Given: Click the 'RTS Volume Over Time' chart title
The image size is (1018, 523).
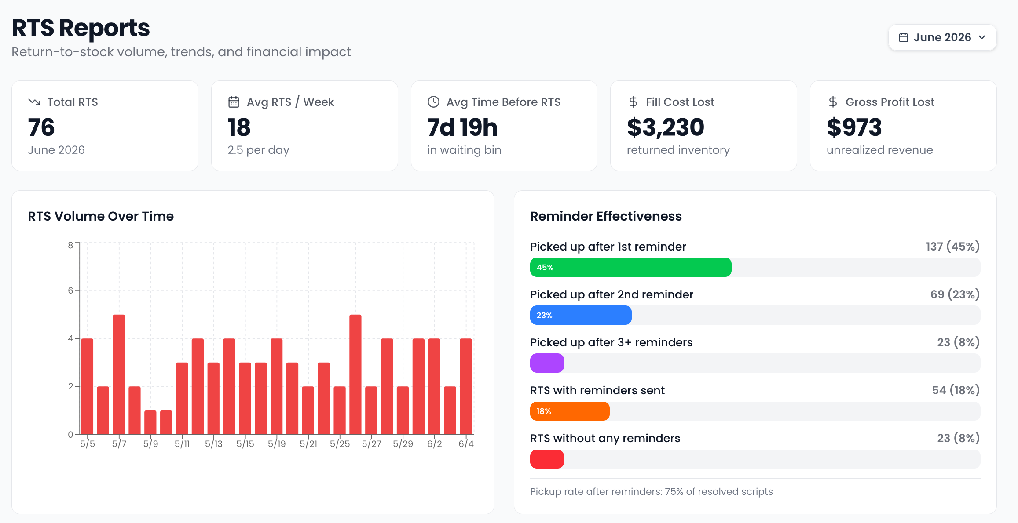Looking at the screenshot, I should click(101, 216).
